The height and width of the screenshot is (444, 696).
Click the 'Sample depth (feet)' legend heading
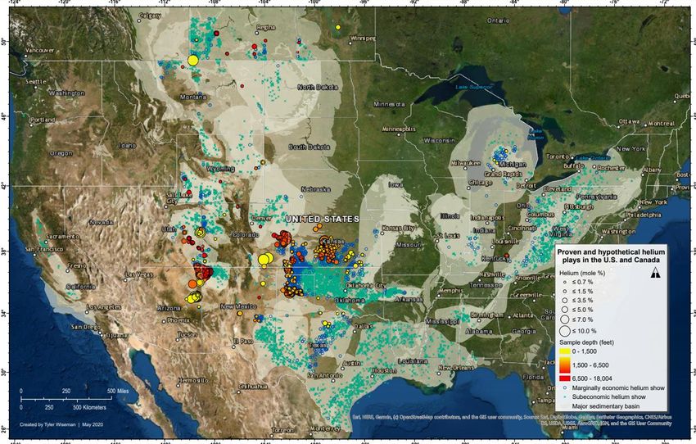pyautogui.click(x=585, y=342)
